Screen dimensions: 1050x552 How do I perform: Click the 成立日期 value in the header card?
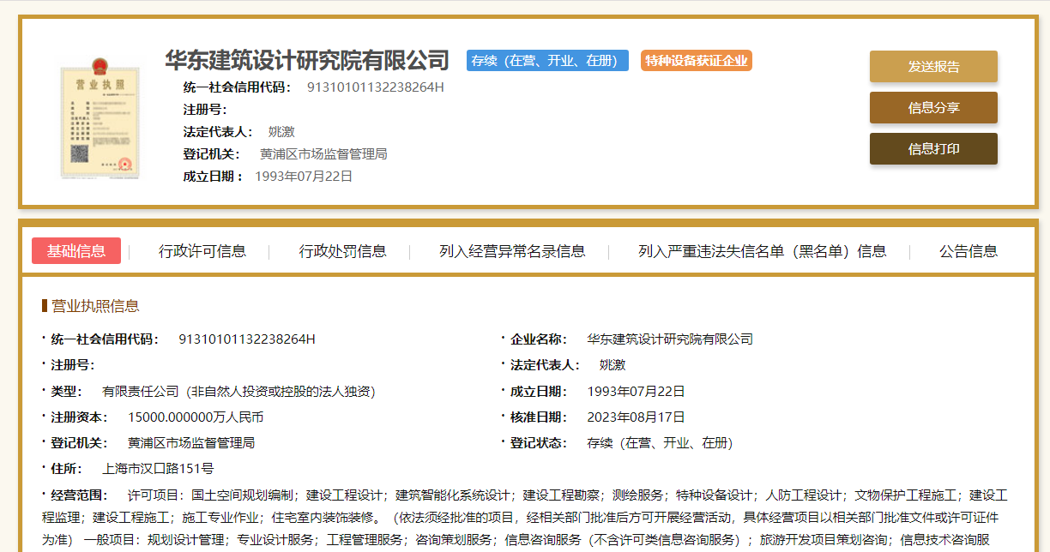pos(304,177)
